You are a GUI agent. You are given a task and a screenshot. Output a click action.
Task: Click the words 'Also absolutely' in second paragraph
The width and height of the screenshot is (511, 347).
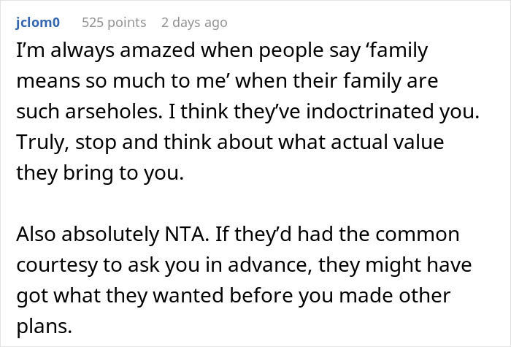point(88,234)
